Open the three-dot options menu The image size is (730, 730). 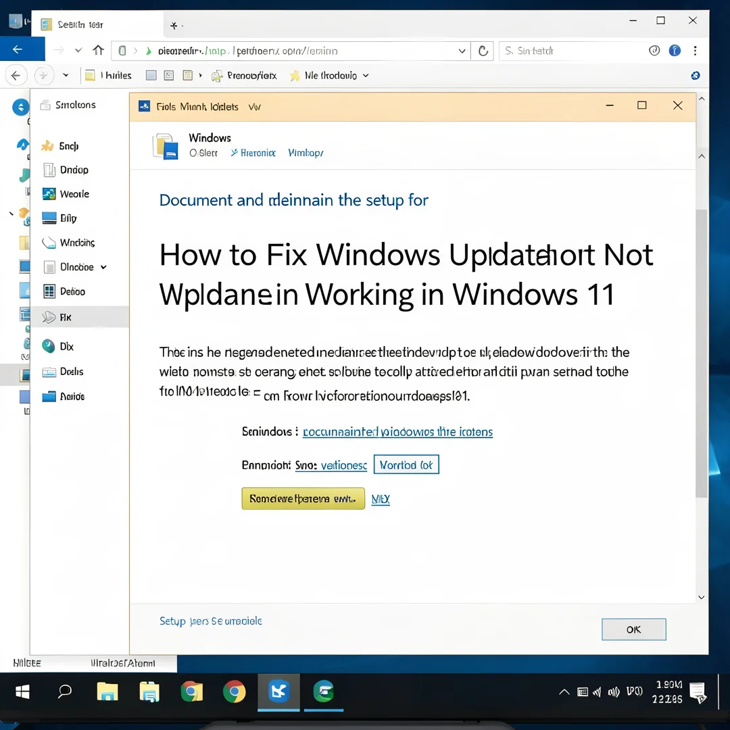click(x=695, y=50)
